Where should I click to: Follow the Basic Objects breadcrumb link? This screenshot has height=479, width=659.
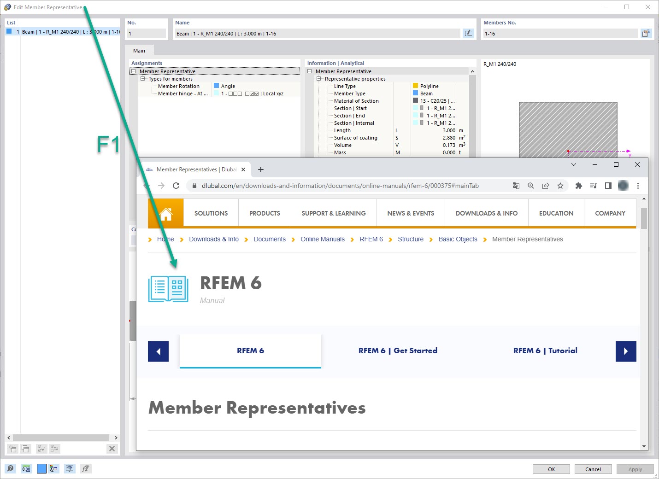coord(458,239)
